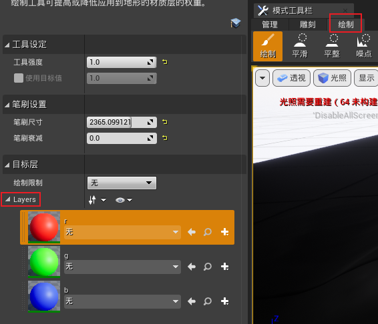The image size is (378, 324).
Task: Open viewport options arrow dropdown
Action: tap(262, 78)
